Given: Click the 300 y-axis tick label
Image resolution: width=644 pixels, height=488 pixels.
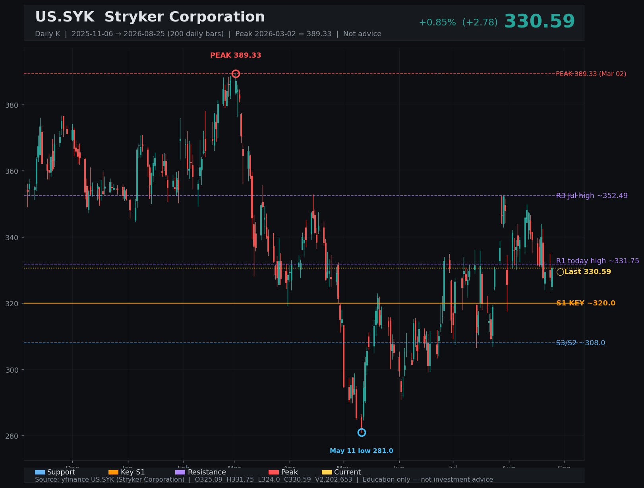Looking at the screenshot, I should click(x=12, y=370).
